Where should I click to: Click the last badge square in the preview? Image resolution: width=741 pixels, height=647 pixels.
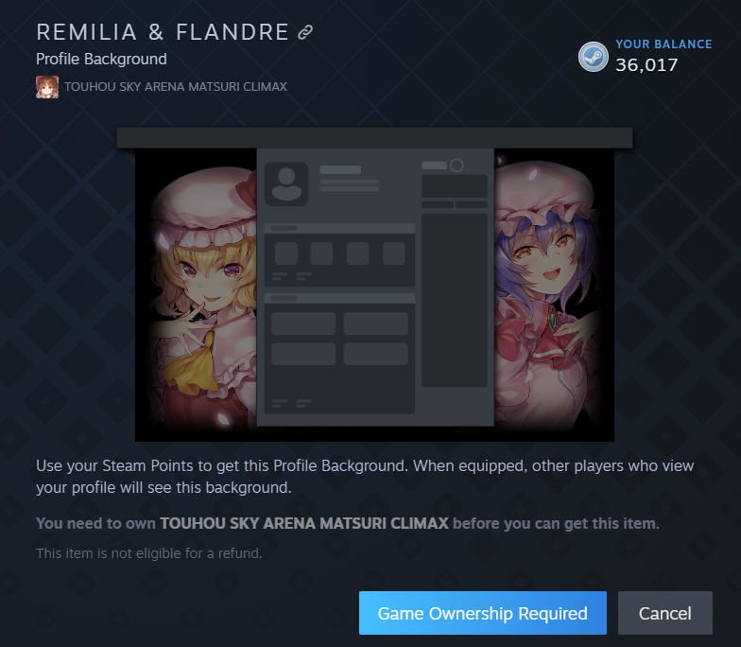pyautogui.click(x=393, y=254)
